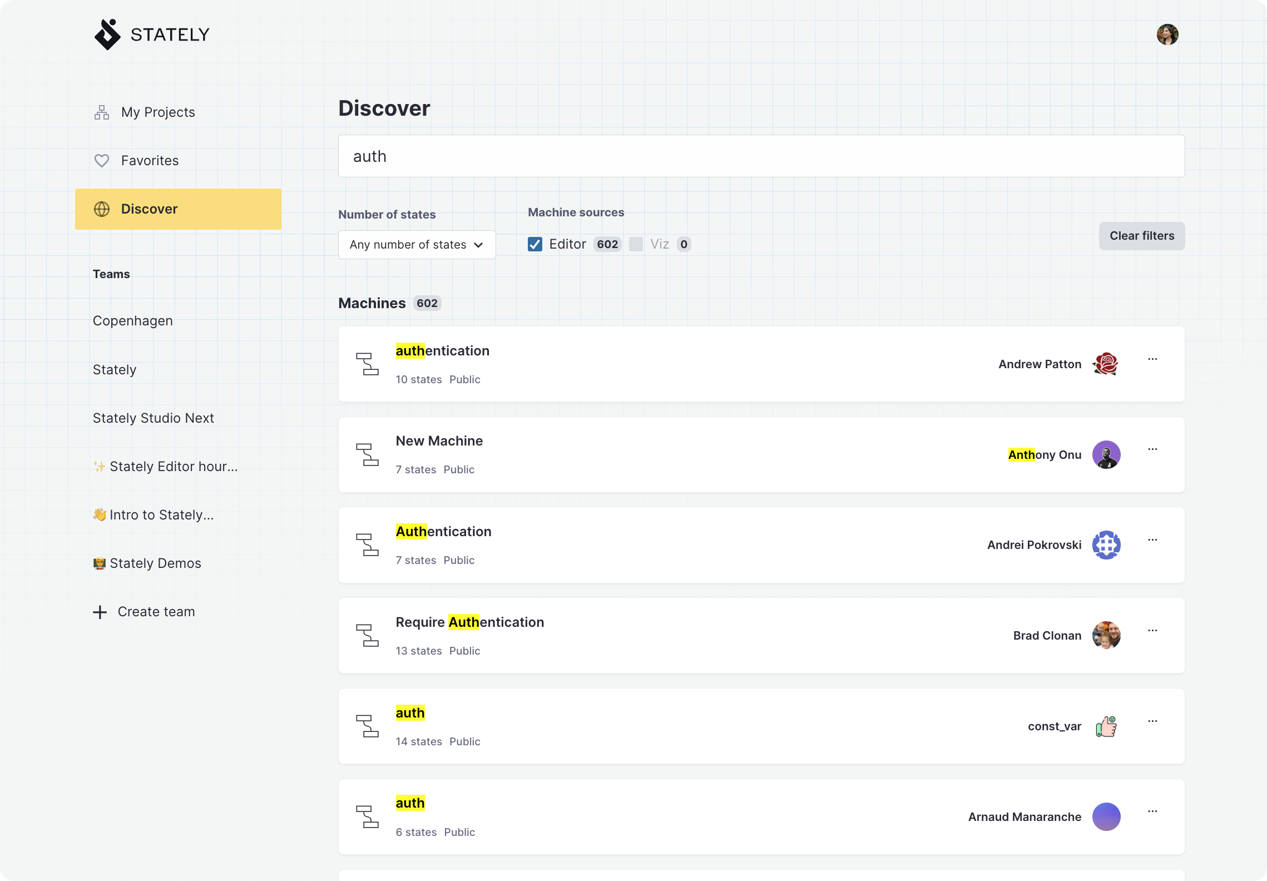Image resolution: width=1267 pixels, height=881 pixels.
Task: Open the Stately Studio Next team
Action: click(154, 418)
